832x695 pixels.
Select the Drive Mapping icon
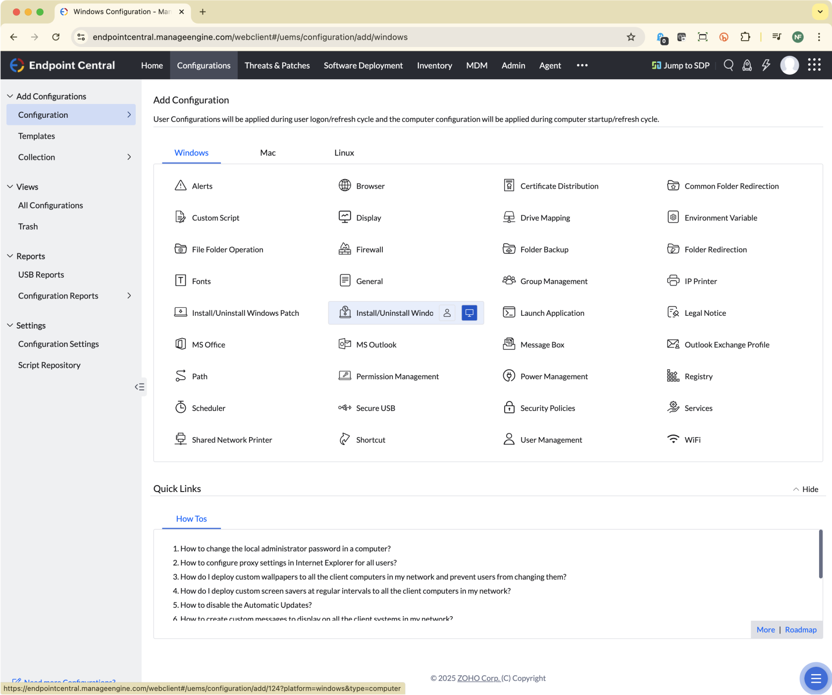pyautogui.click(x=509, y=217)
